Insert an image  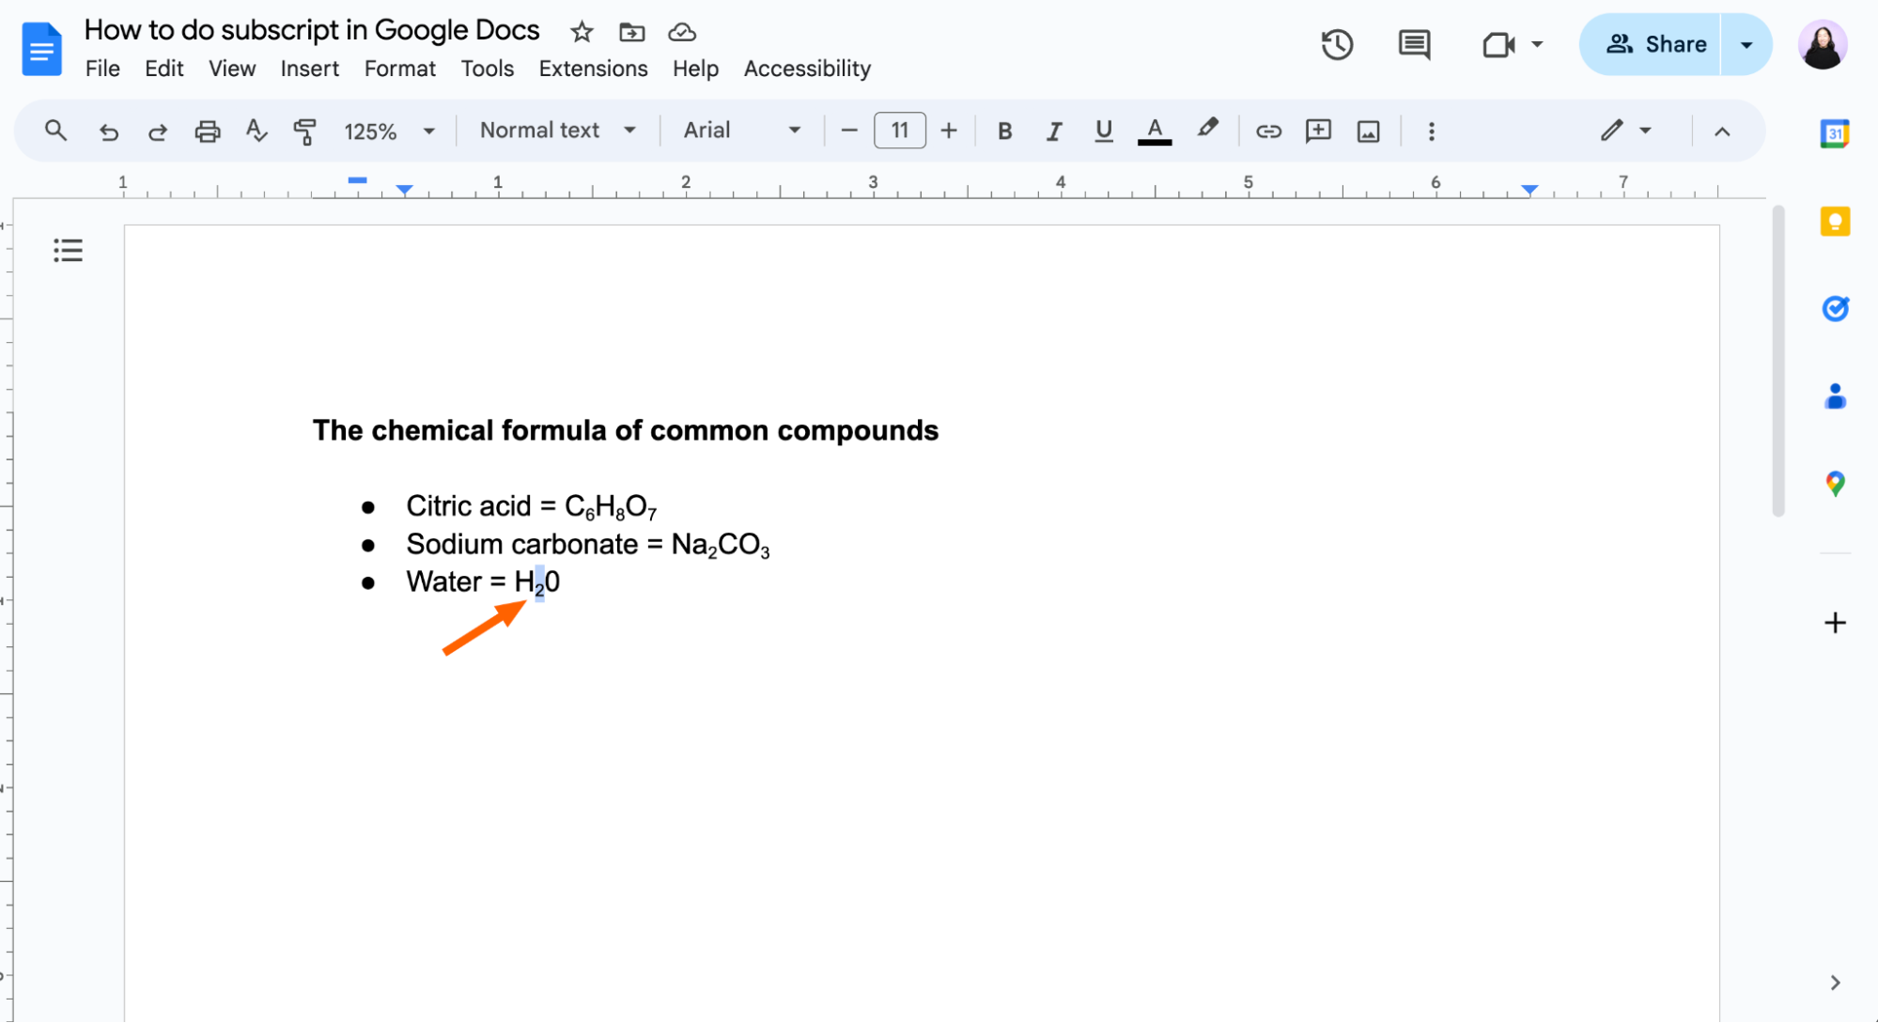(1368, 131)
